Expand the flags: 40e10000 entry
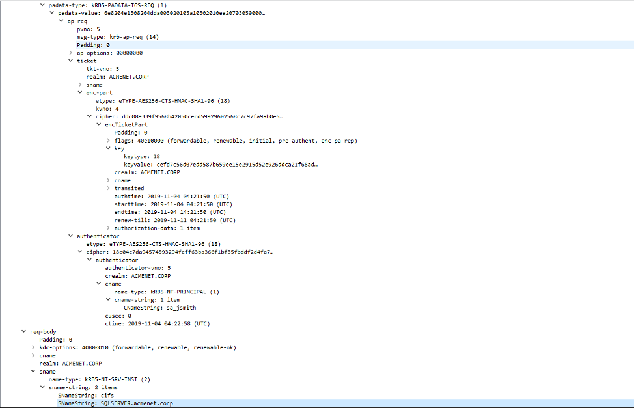This screenshot has width=634, height=408. point(108,141)
